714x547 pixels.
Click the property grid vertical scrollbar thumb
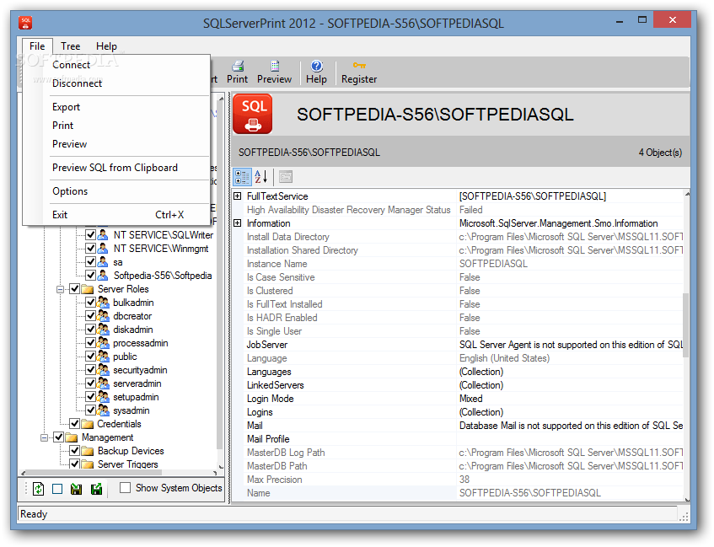[x=686, y=325]
